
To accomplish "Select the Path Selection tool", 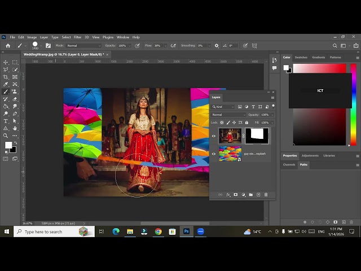I will 15,121.
